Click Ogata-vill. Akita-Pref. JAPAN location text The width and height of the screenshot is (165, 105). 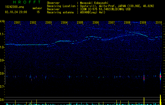117,6
